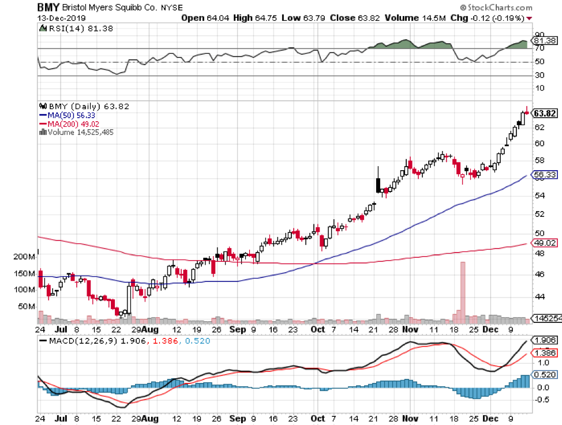Click the Oct label on price date axis
The image size is (562, 425).
318,329
